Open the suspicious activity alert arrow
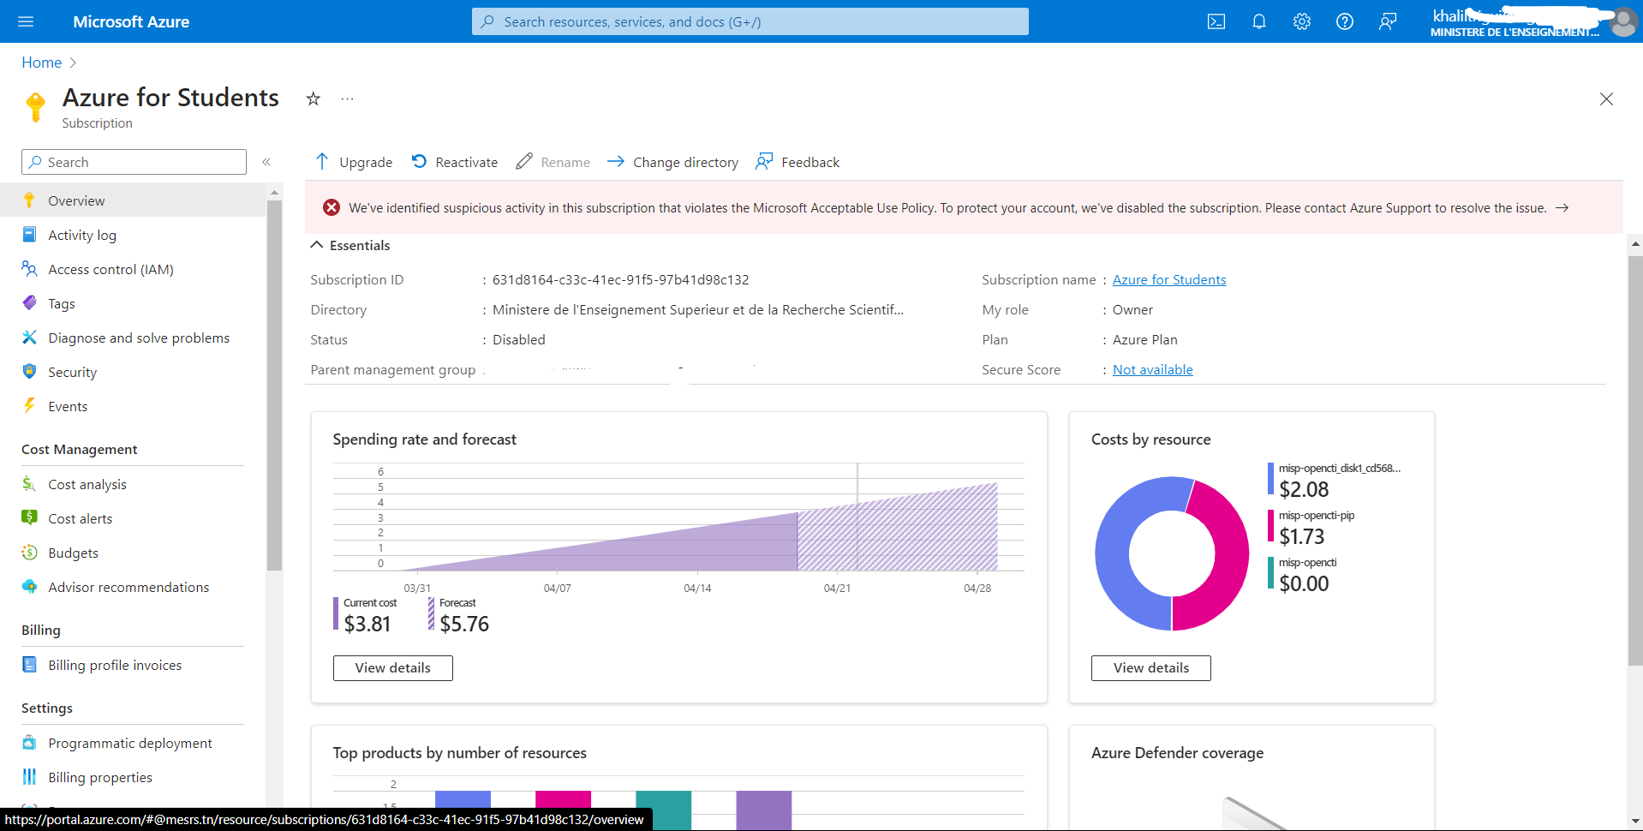Screen dimensions: 1643x831 point(1562,208)
